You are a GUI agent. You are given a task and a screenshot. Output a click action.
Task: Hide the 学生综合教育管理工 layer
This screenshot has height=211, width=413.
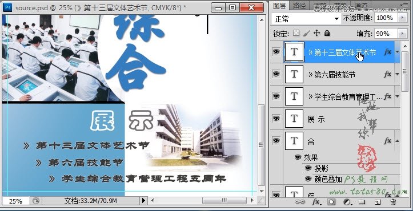point(276,96)
